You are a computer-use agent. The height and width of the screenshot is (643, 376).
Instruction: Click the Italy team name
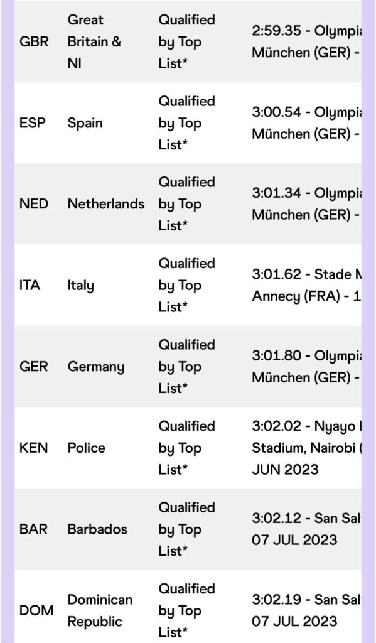coord(80,285)
